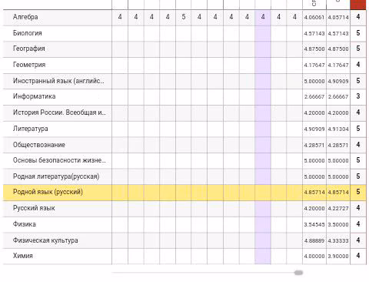Select Алгебра average value 4.05714
Image resolution: width=369 pixels, height=282 pixels.
point(338,18)
